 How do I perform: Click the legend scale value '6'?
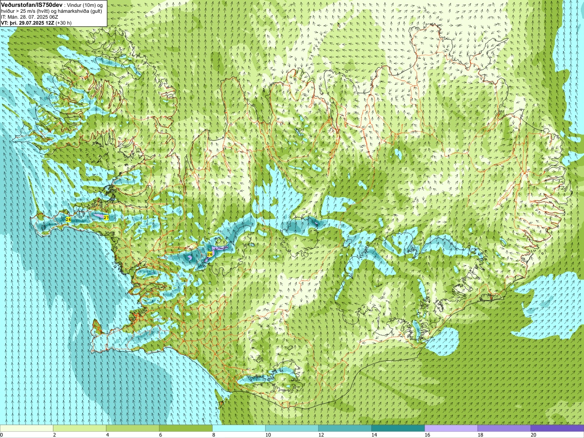pos(161,435)
